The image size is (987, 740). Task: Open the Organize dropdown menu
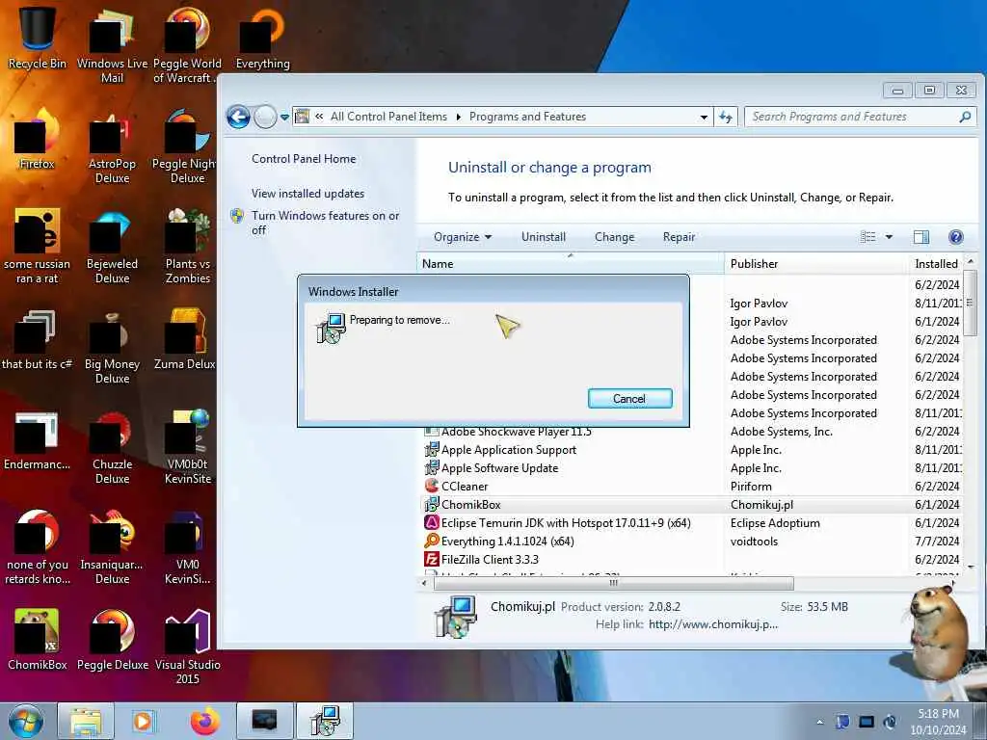click(463, 237)
